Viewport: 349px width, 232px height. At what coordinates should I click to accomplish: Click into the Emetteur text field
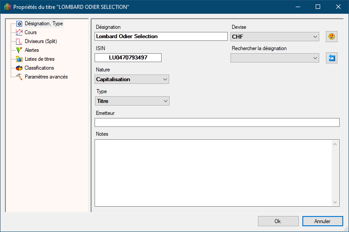click(x=217, y=122)
